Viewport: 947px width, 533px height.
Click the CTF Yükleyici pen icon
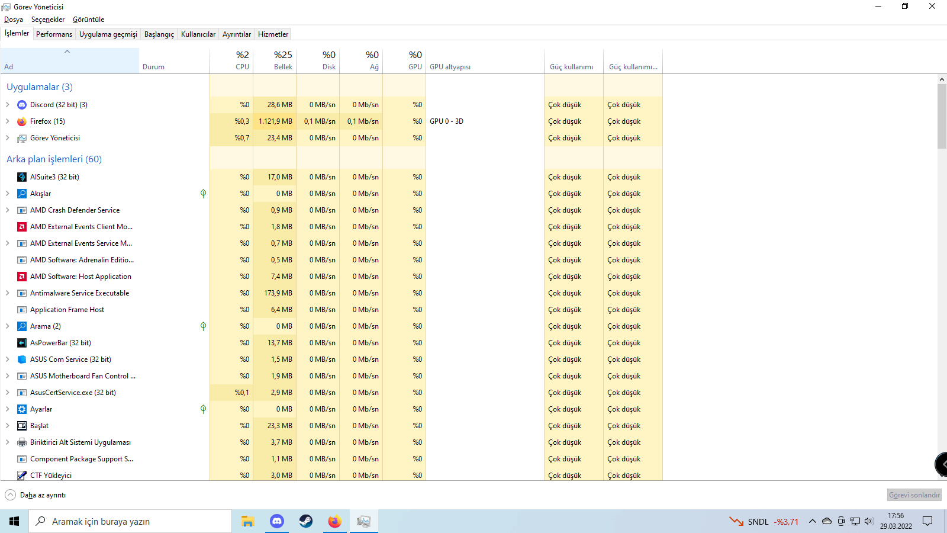pos(22,476)
